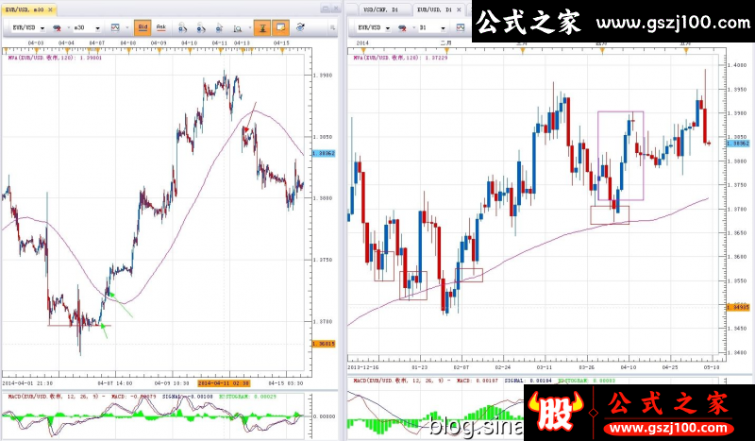Click the orange marker under date 04-15

pos(281,50)
